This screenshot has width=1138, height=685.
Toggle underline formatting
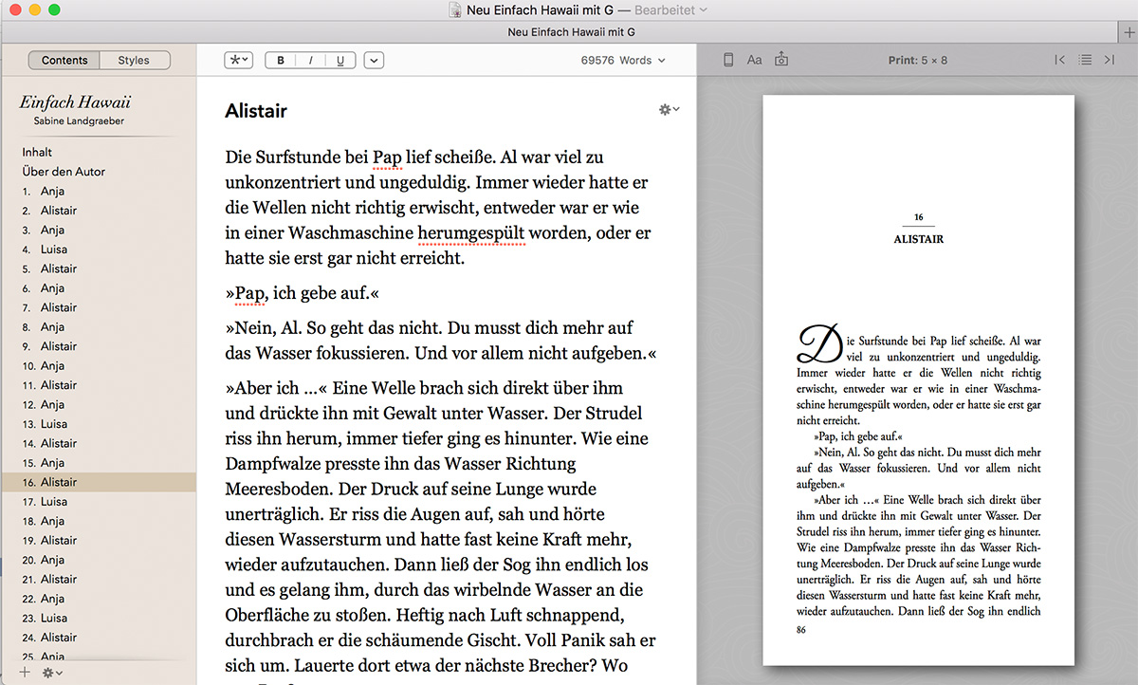coord(340,60)
